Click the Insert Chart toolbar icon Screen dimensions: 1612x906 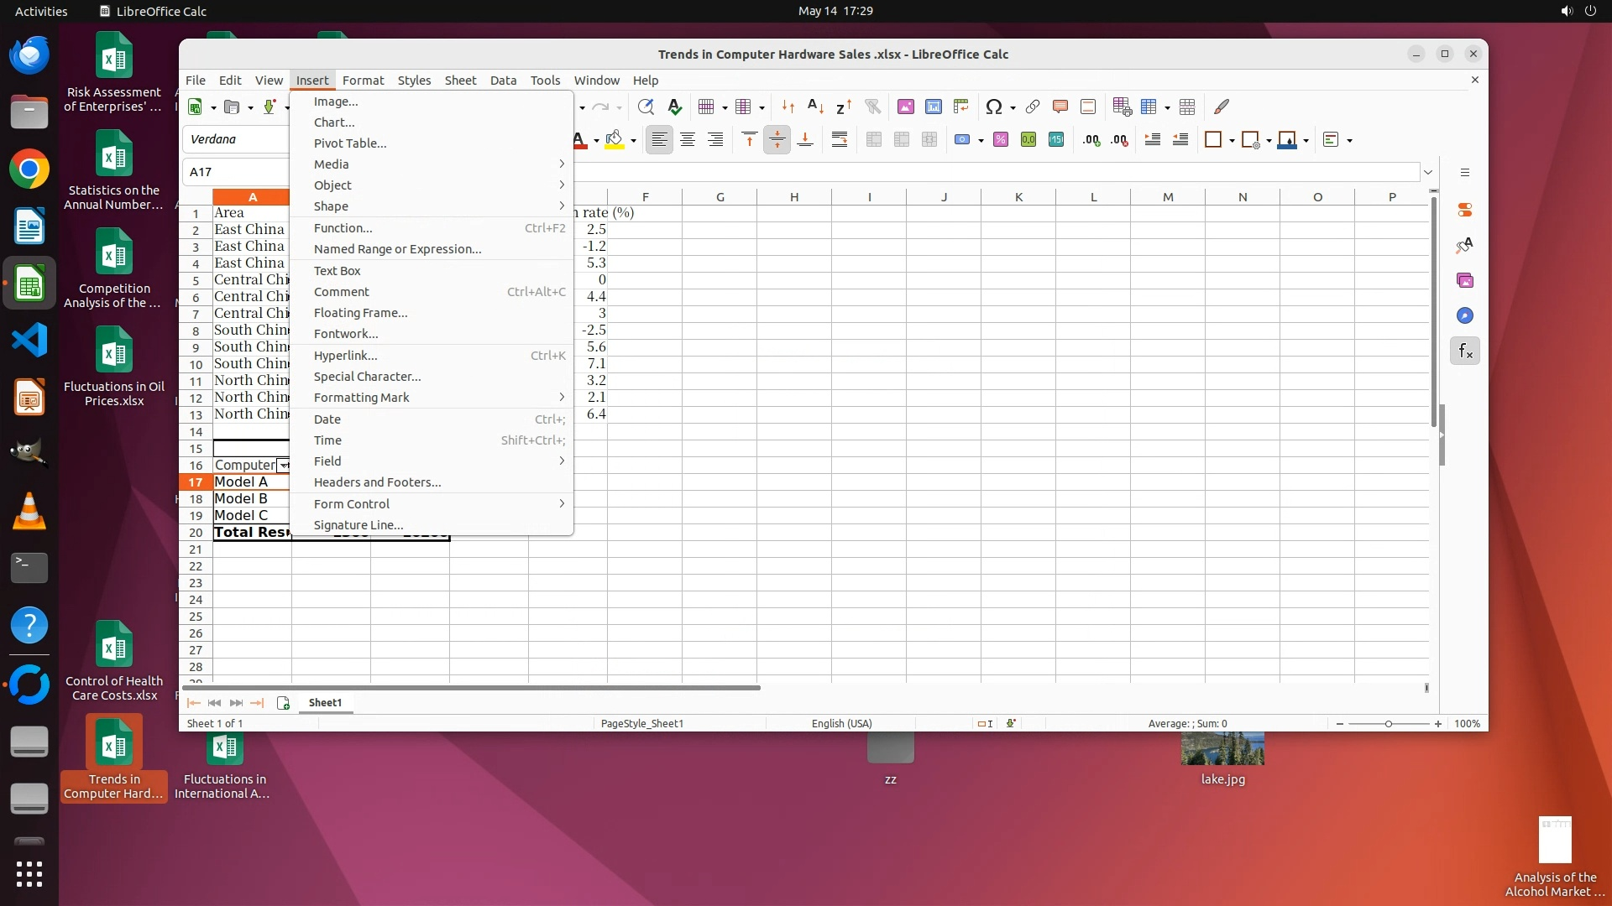[933, 107]
